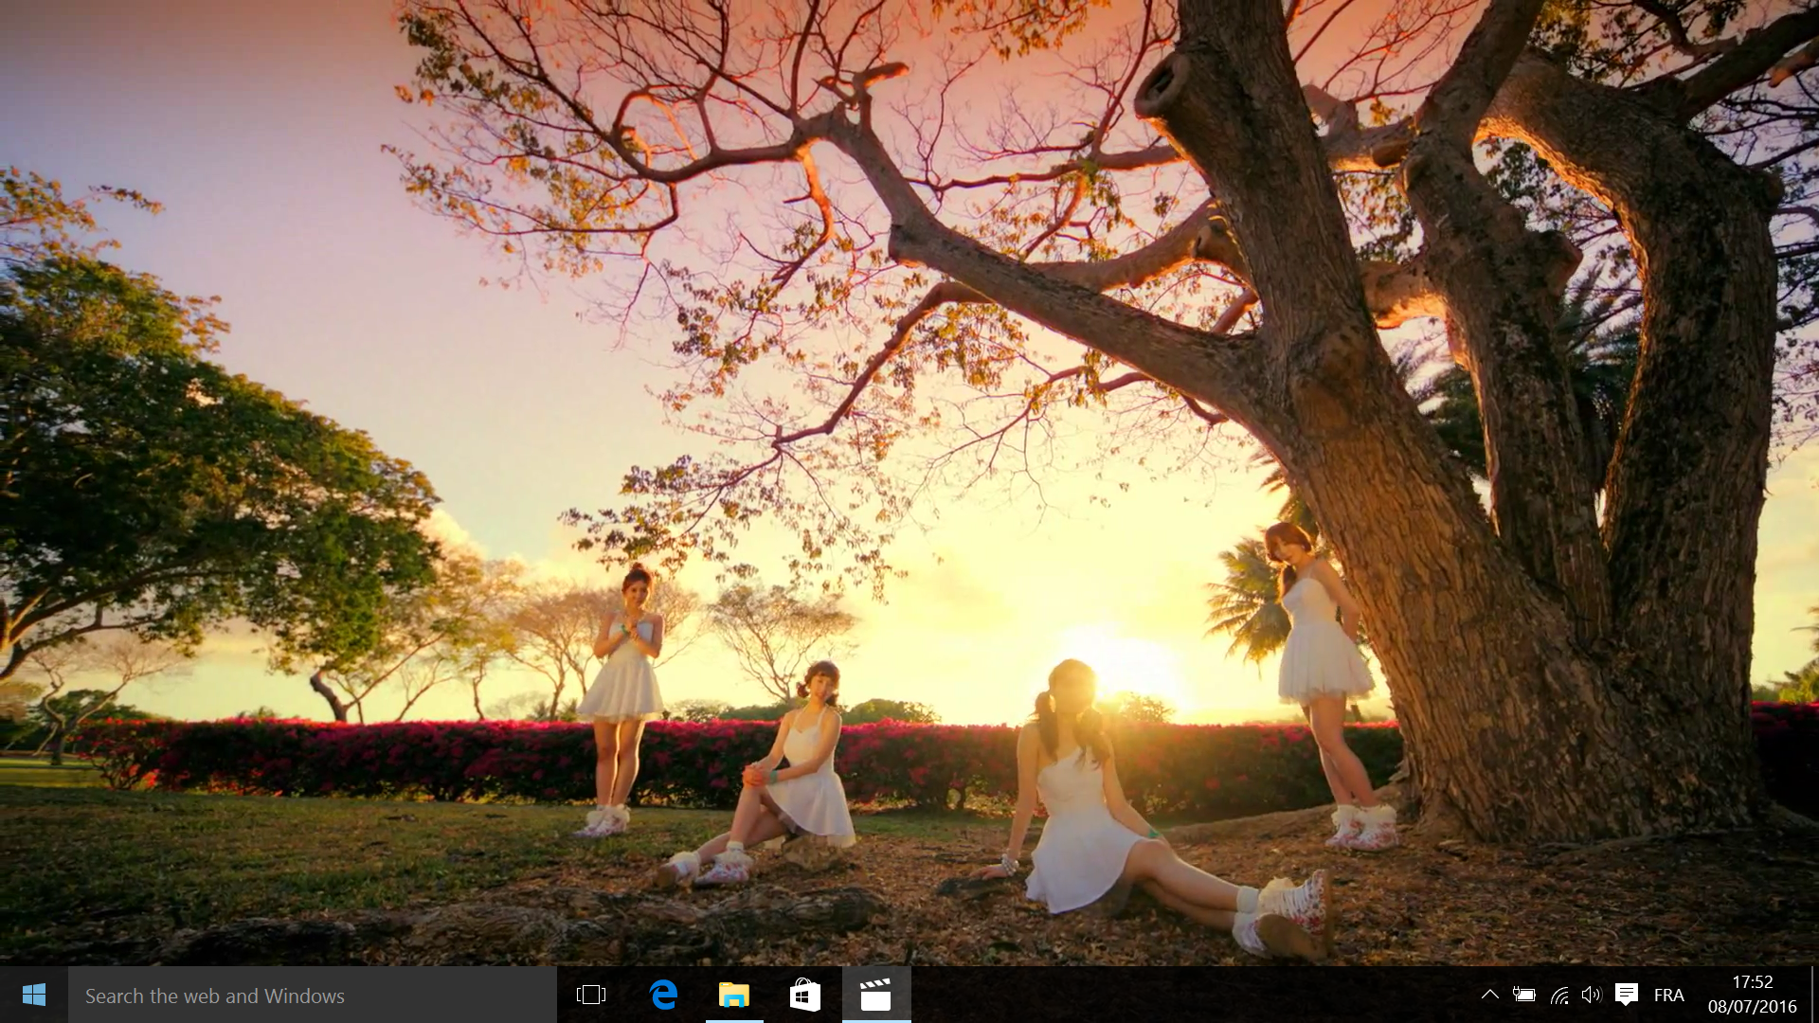Show hidden system tray icons

pyautogui.click(x=1489, y=995)
